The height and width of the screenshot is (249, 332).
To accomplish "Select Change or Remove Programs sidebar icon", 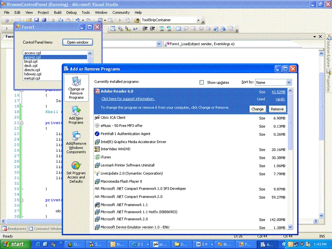I will pyautogui.click(x=76, y=88).
